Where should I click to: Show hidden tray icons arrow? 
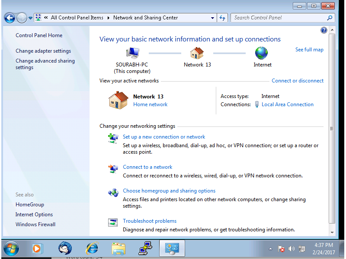tap(271, 249)
